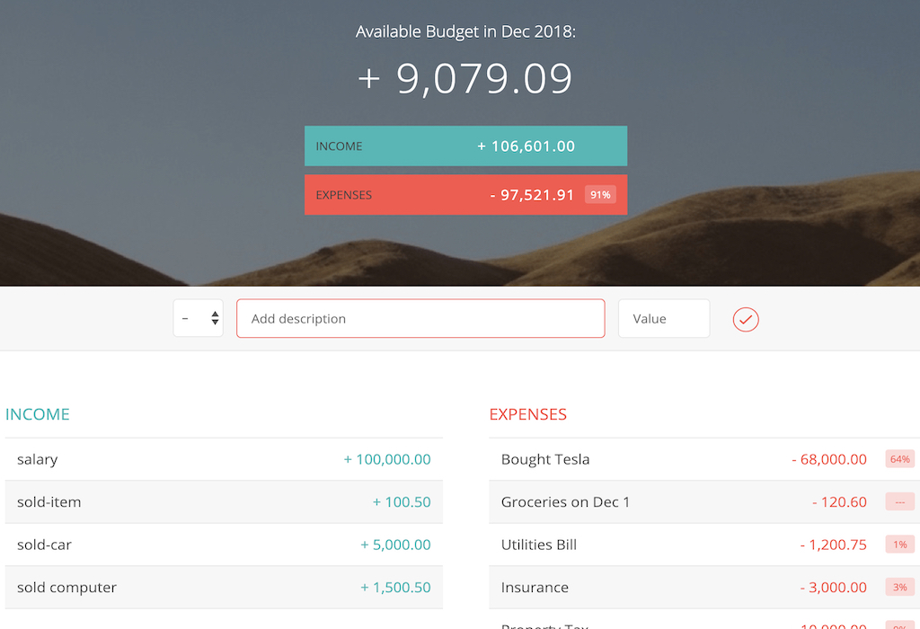Focus the Add description field
The width and height of the screenshot is (920, 629).
[x=420, y=318]
